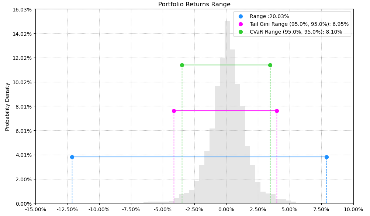Click the 'Portfolio Returns Range' chart title

tap(194, 4)
